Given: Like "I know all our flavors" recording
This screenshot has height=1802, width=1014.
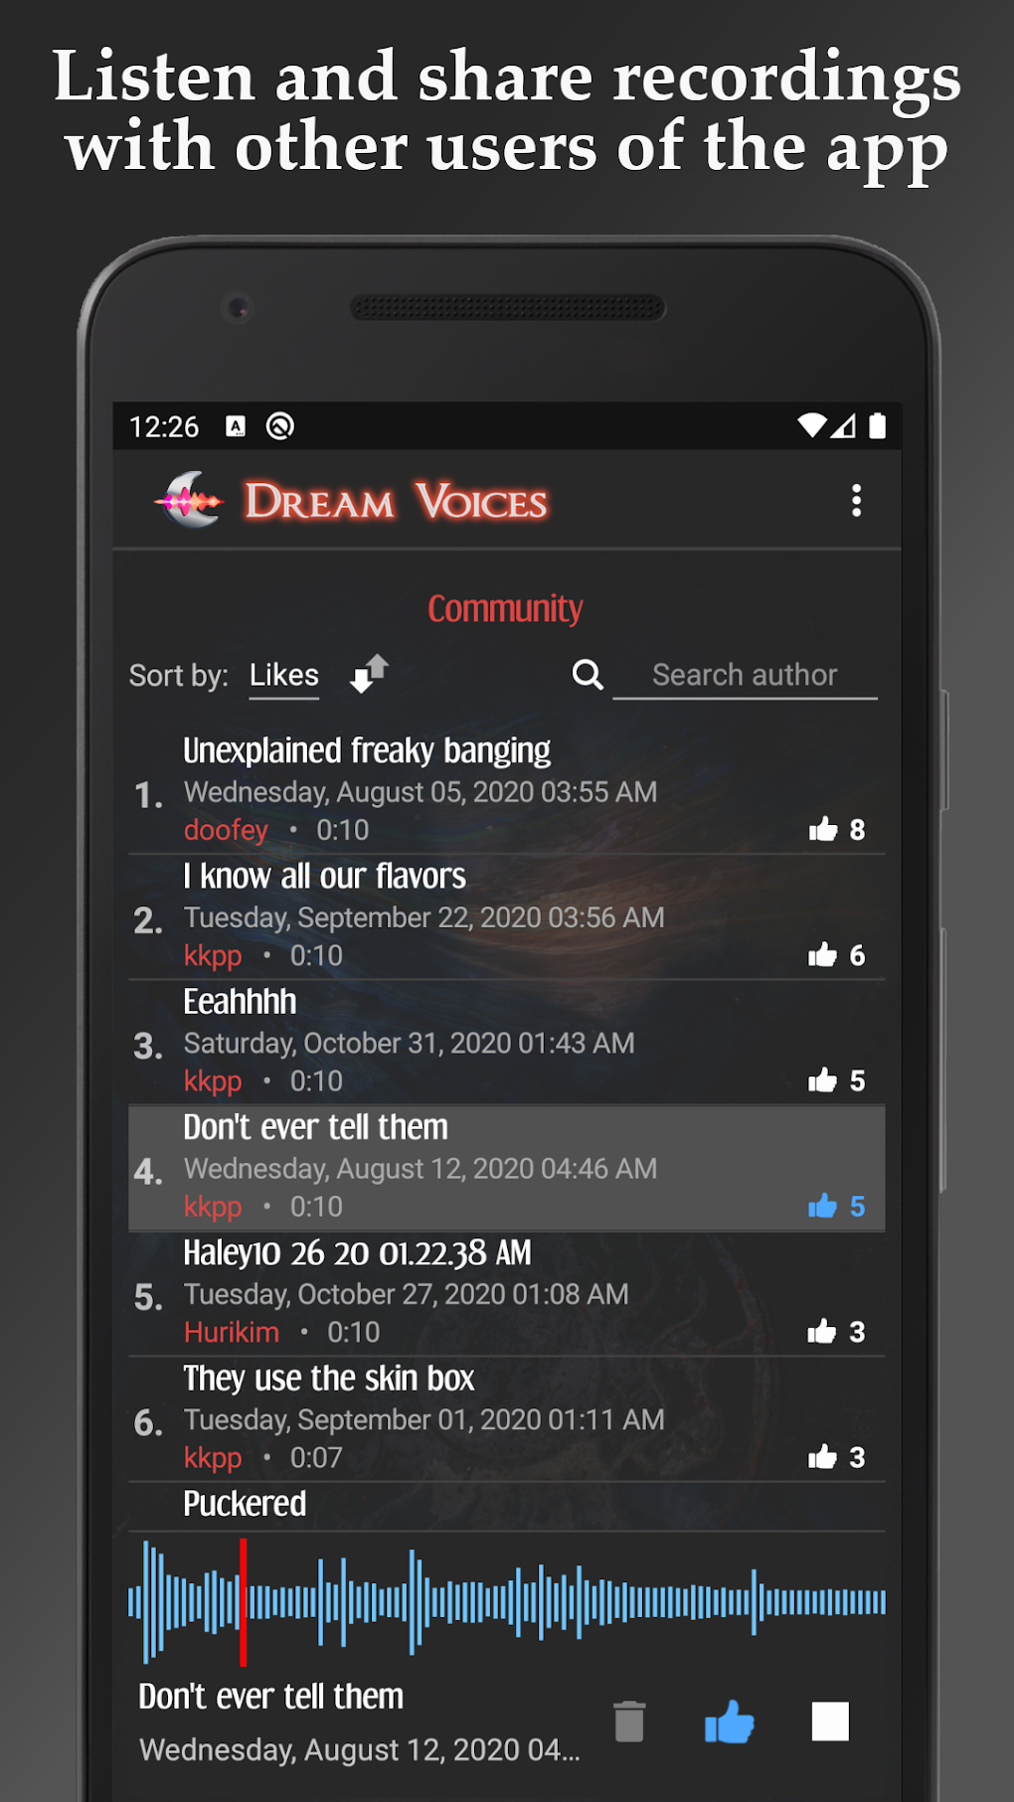Looking at the screenshot, I should pos(823,955).
